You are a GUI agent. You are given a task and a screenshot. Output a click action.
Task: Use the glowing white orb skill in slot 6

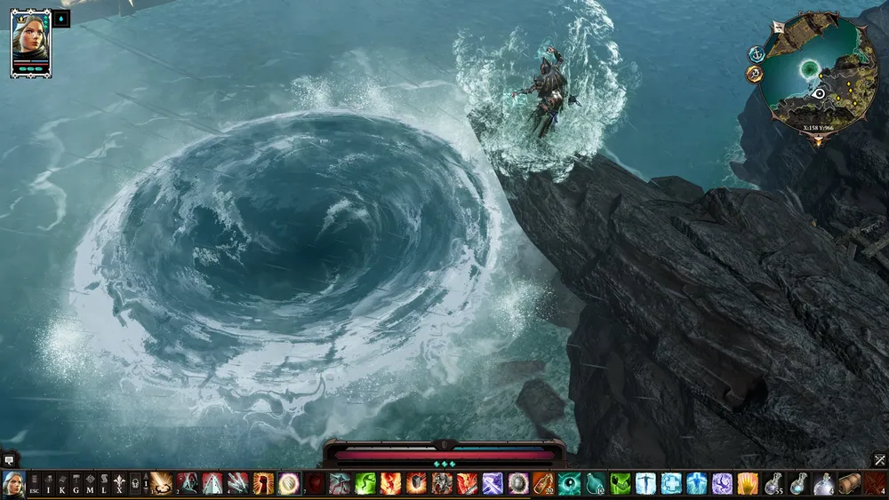pyautogui.click(x=289, y=484)
